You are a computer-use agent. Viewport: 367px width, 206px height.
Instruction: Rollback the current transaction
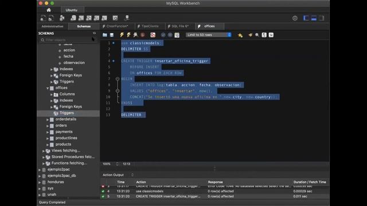170,35
